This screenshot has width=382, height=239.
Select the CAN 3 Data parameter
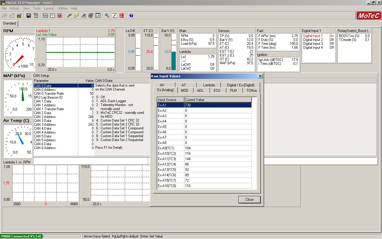(64, 121)
